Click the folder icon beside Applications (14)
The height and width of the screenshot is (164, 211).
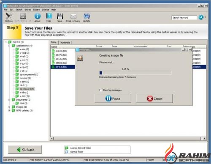pyautogui.click(x=14, y=46)
